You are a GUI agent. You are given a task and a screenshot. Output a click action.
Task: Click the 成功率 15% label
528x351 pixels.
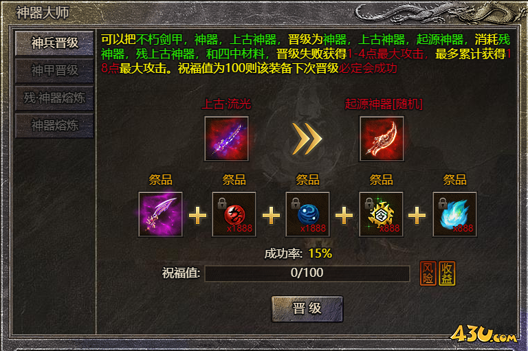(x=298, y=253)
